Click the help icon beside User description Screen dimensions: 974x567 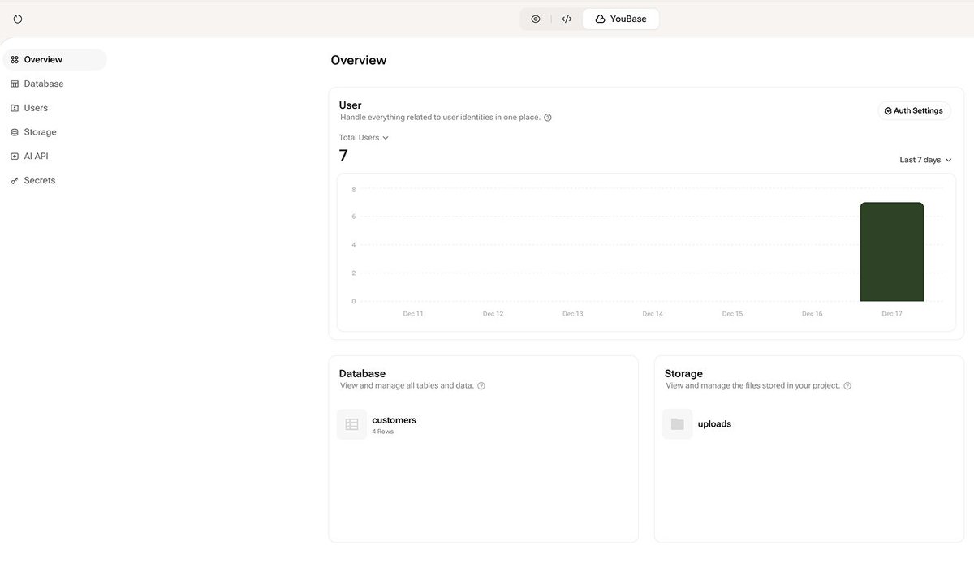[x=548, y=118]
